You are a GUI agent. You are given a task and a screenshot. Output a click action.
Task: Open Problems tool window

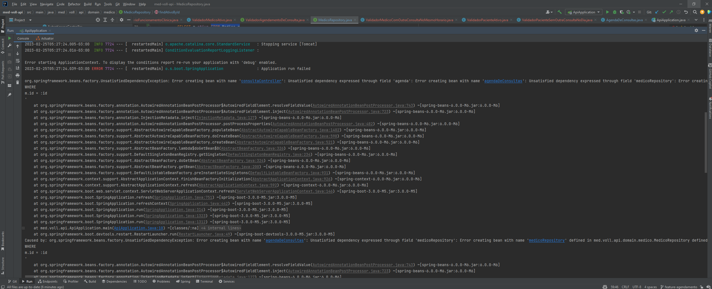point(161,281)
